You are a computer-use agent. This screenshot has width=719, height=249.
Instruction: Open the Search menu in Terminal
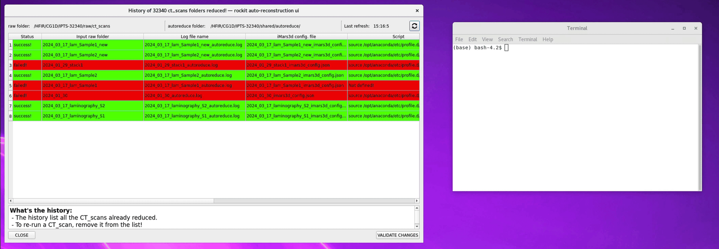click(505, 39)
